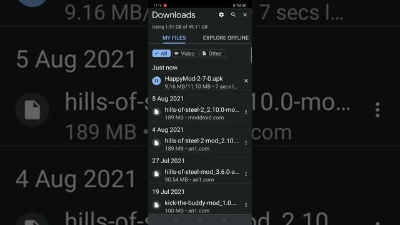
Task: Click file icon of hills-of-steel-mod_3.6.0
Action: coord(156,174)
